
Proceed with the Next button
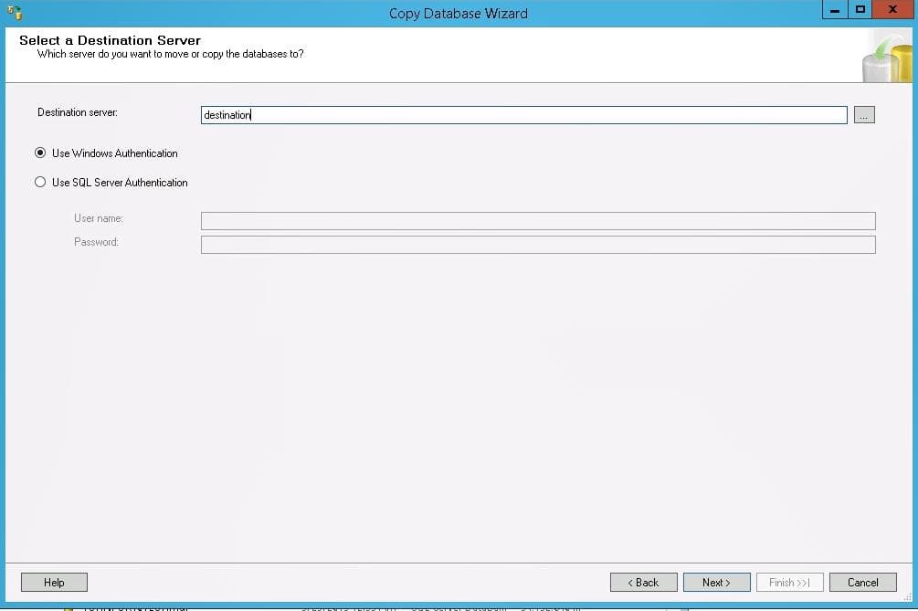pyautogui.click(x=717, y=583)
